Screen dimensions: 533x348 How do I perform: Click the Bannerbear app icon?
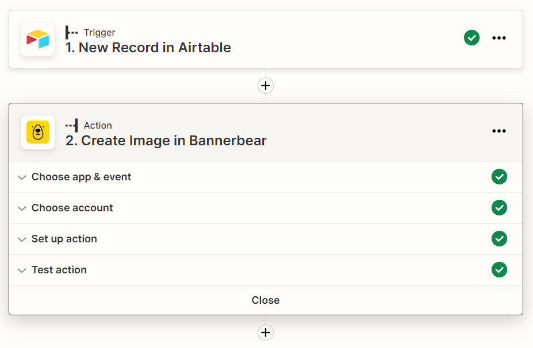click(x=37, y=132)
